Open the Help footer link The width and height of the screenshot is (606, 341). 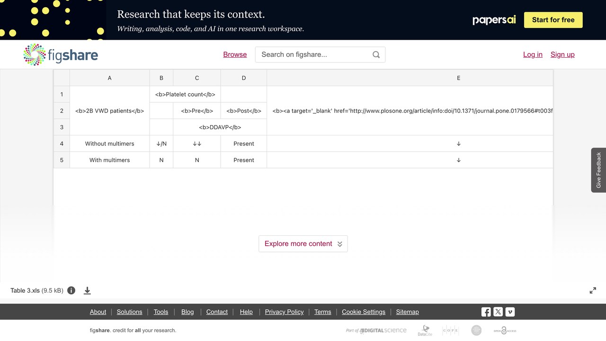(246, 312)
